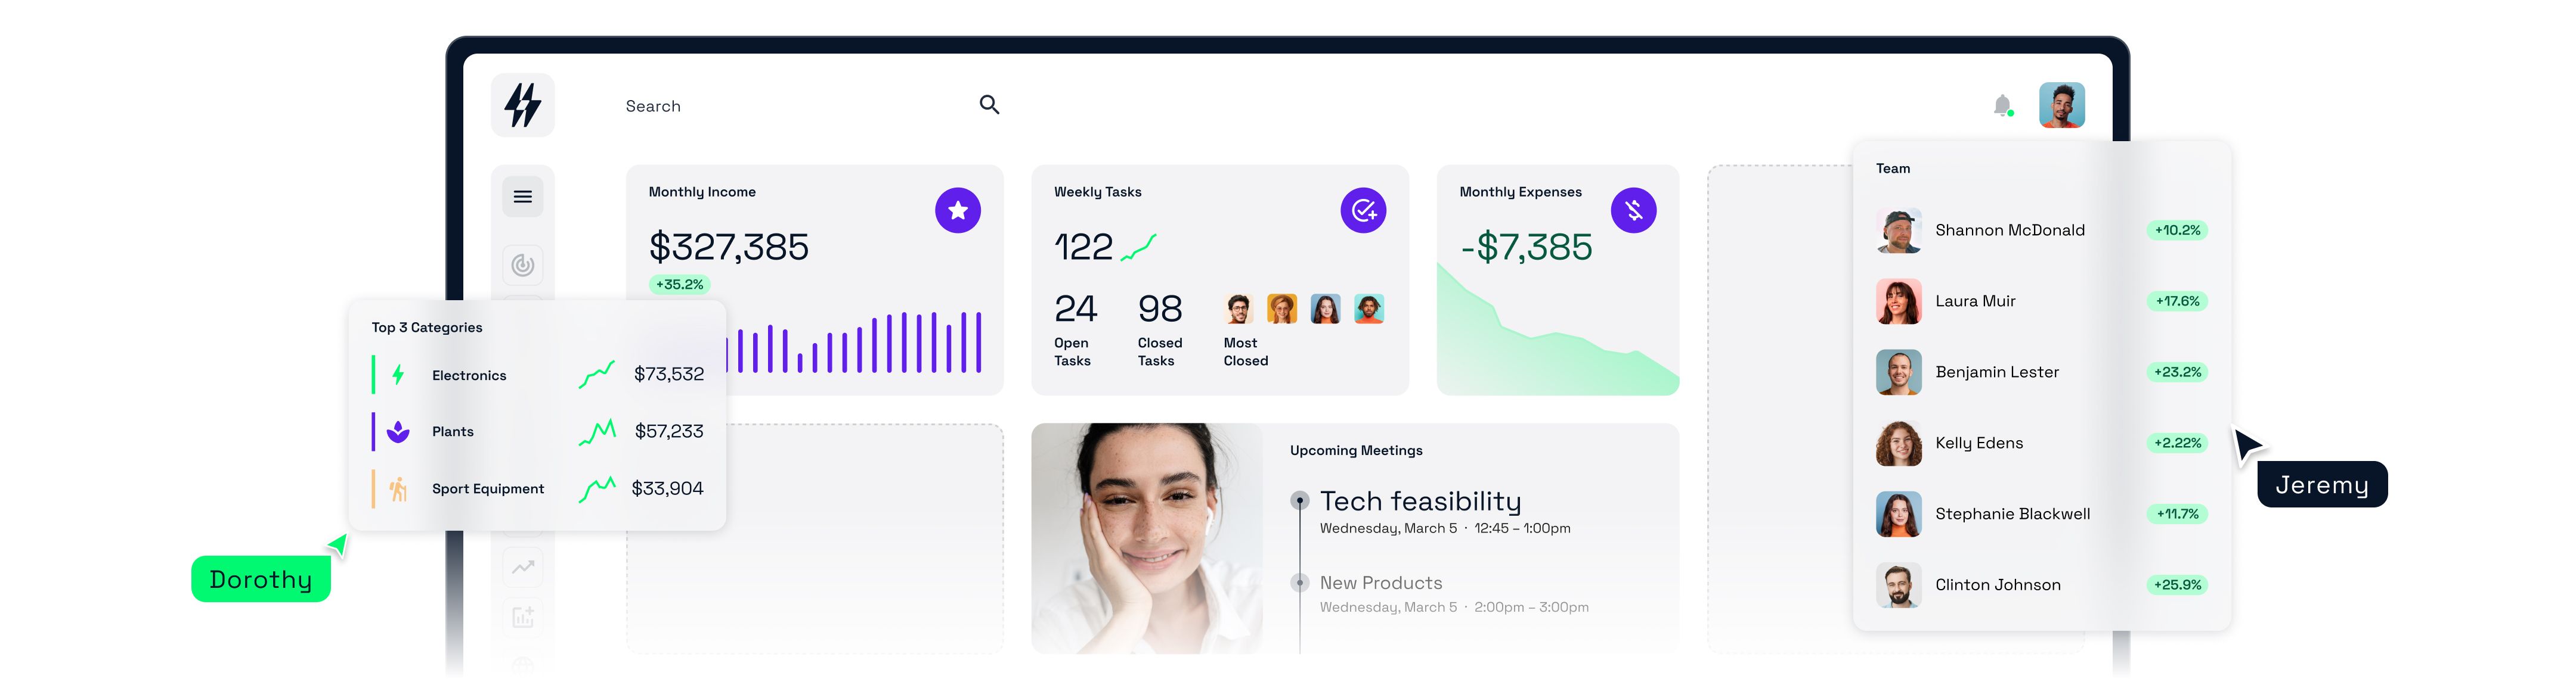Toggle the hamburger menu in sidebar
Viewport: 2576px width, 679px height.
pyautogui.click(x=522, y=197)
